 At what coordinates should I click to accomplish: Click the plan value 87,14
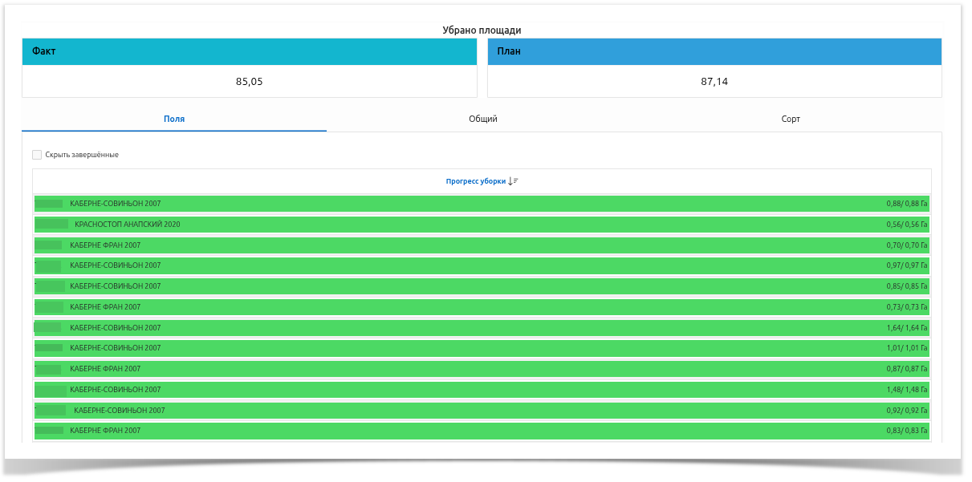click(x=714, y=81)
